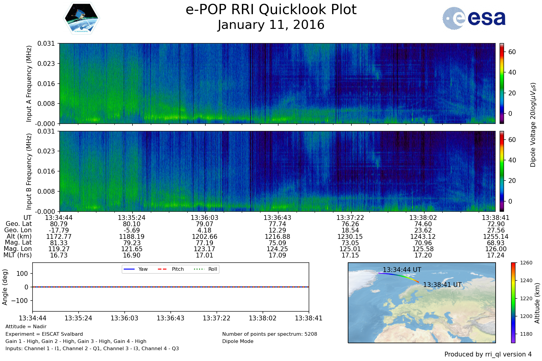Select the Input B frequency spectrogram
This screenshot has height=361, width=542.
point(277,171)
